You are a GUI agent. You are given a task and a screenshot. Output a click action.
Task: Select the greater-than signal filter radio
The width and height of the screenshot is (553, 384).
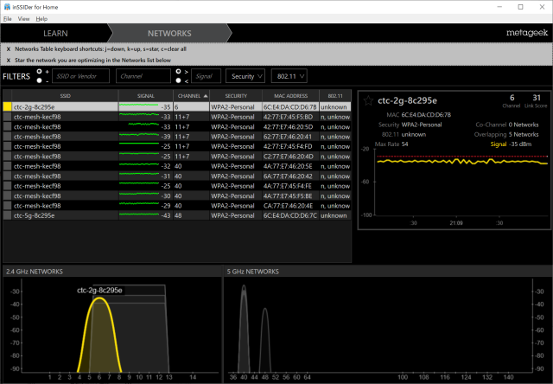178,71
